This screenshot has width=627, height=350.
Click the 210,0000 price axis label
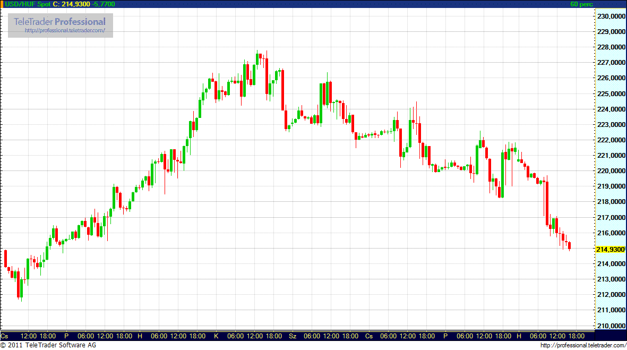pos(611,326)
